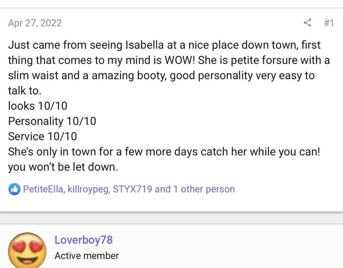Click the word "and" in the likes summary
343x268 pixels.
click(x=163, y=189)
